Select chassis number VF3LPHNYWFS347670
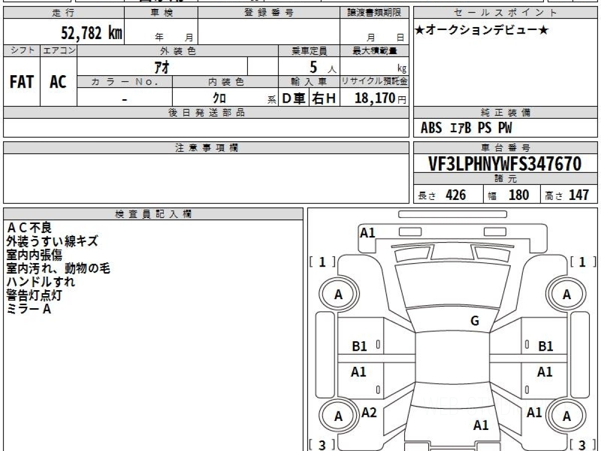Screen dimensions: 601x451 (505, 163)
